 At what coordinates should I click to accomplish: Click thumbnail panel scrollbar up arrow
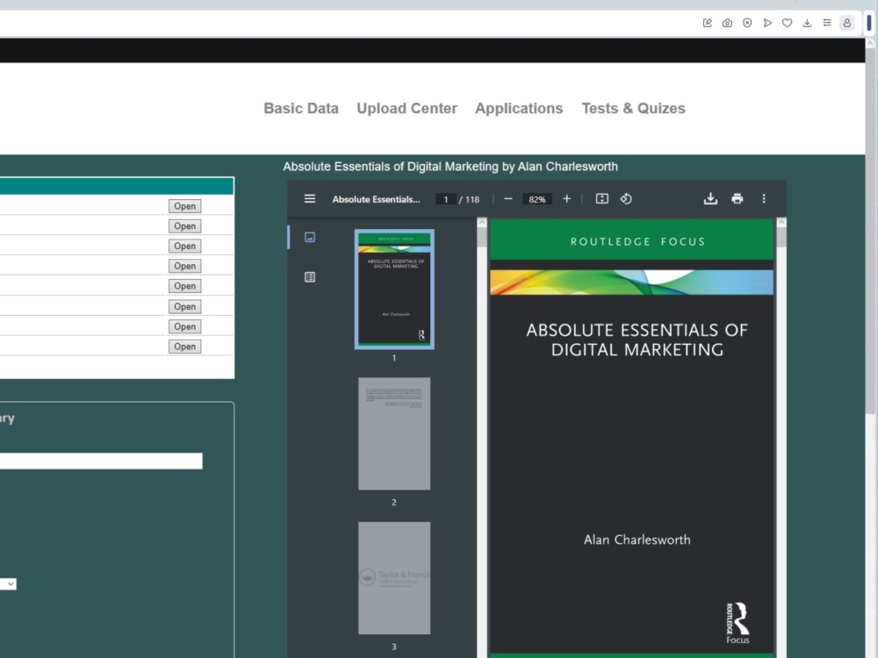(x=482, y=223)
